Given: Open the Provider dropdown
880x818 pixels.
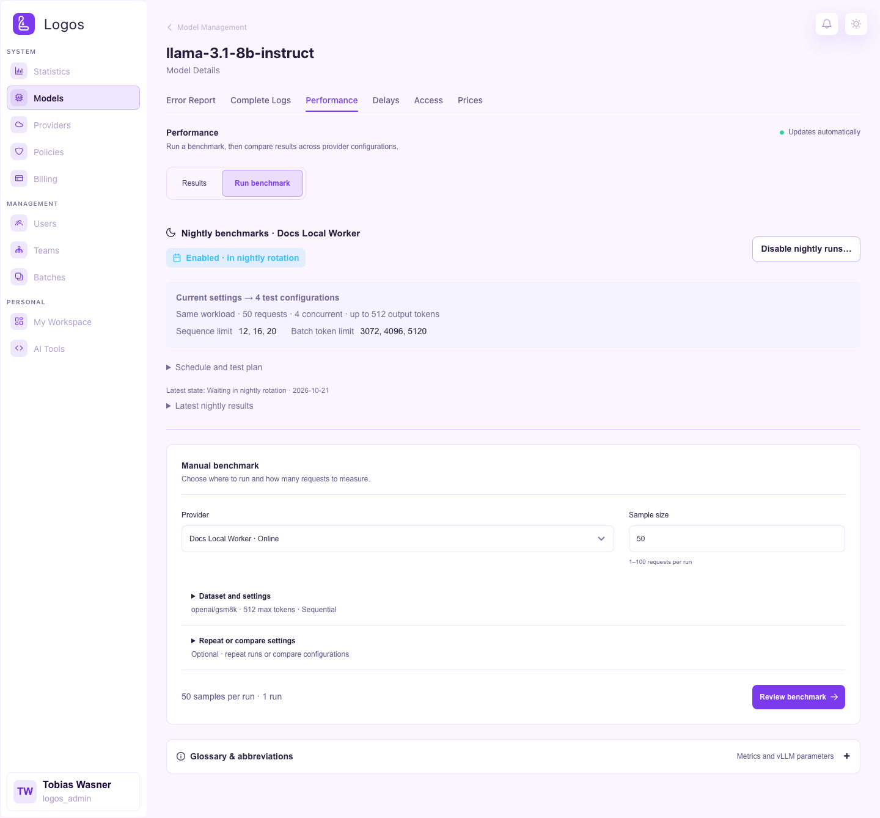Looking at the screenshot, I should [x=398, y=539].
